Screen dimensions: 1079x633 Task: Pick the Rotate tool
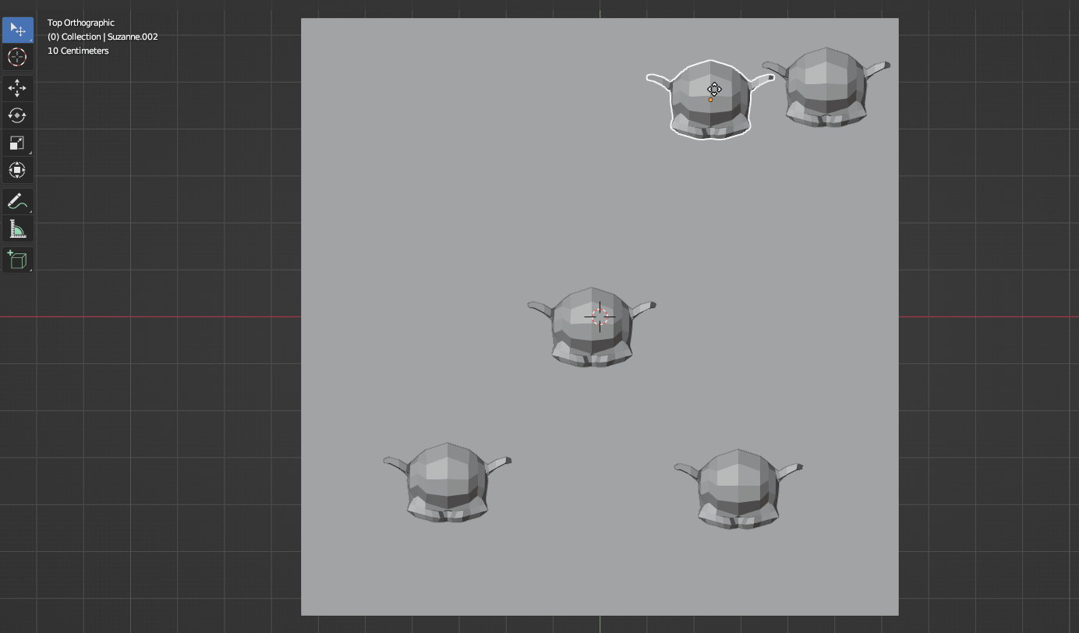17,115
